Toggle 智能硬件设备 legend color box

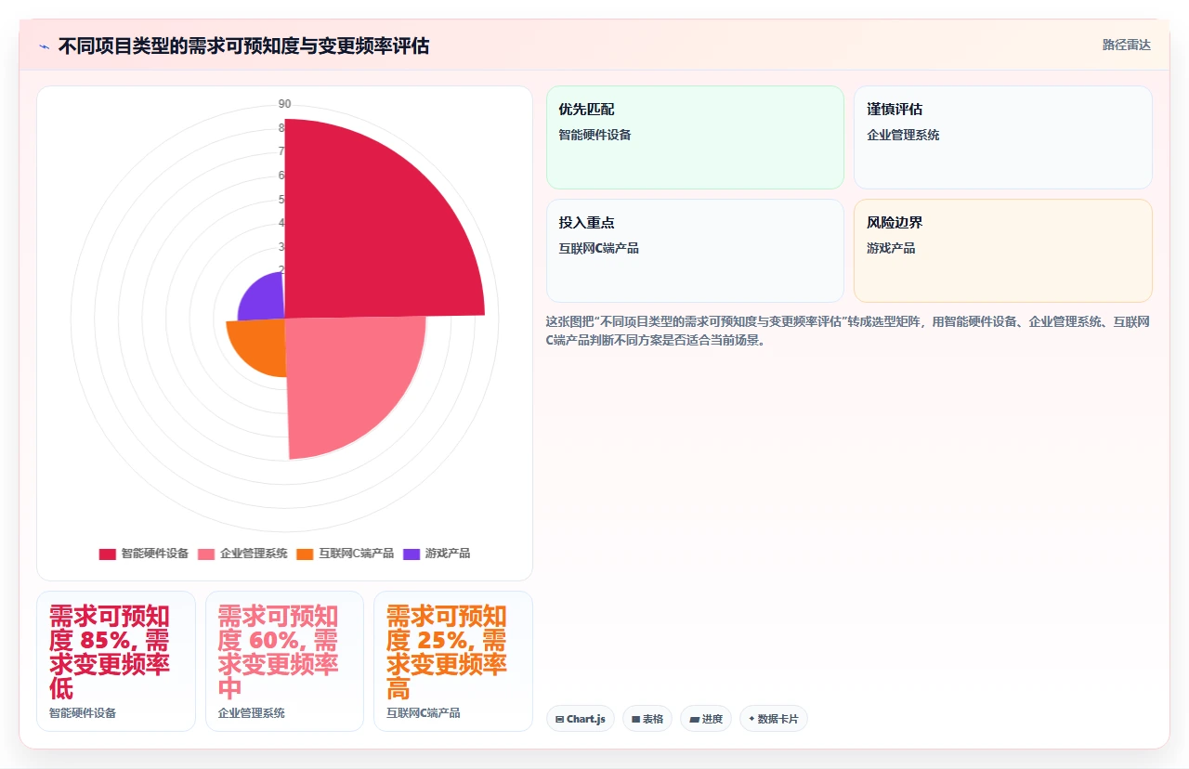pyautogui.click(x=108, y=554)
